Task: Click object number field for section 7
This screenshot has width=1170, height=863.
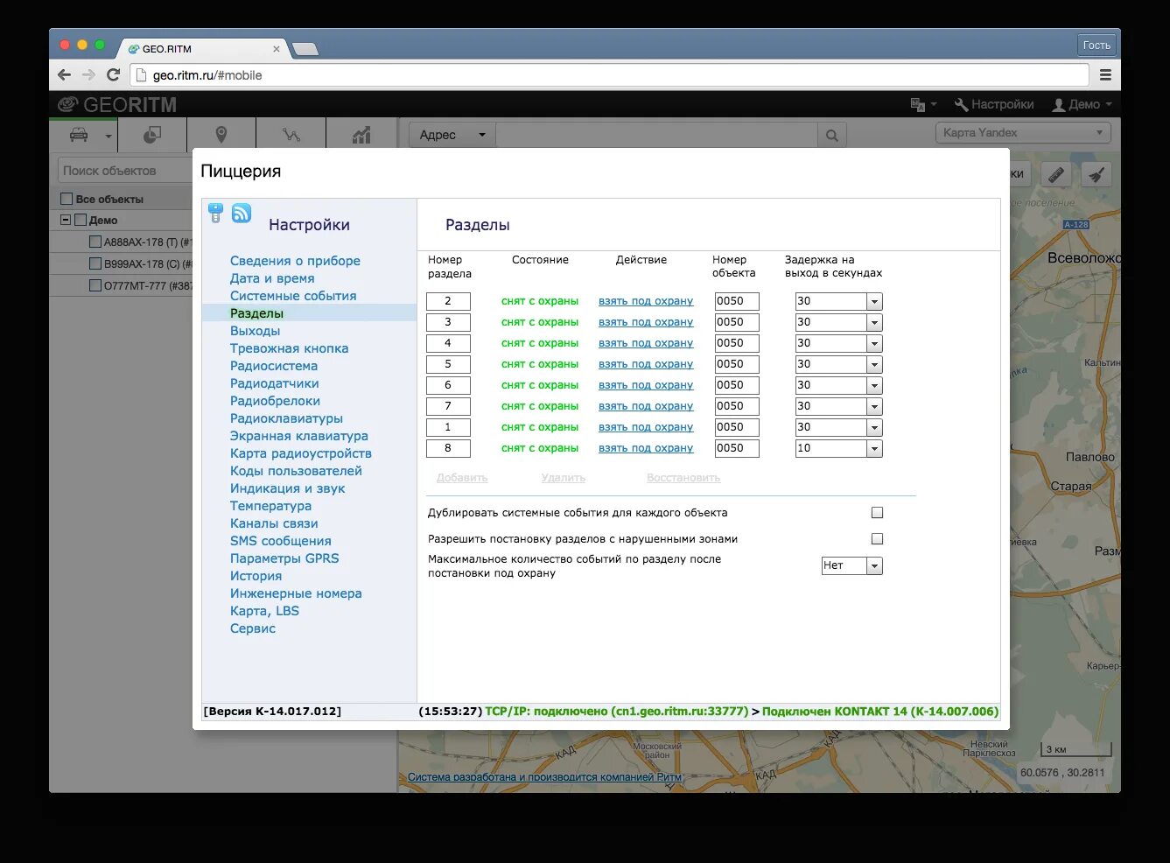Action: coord(737,406)
